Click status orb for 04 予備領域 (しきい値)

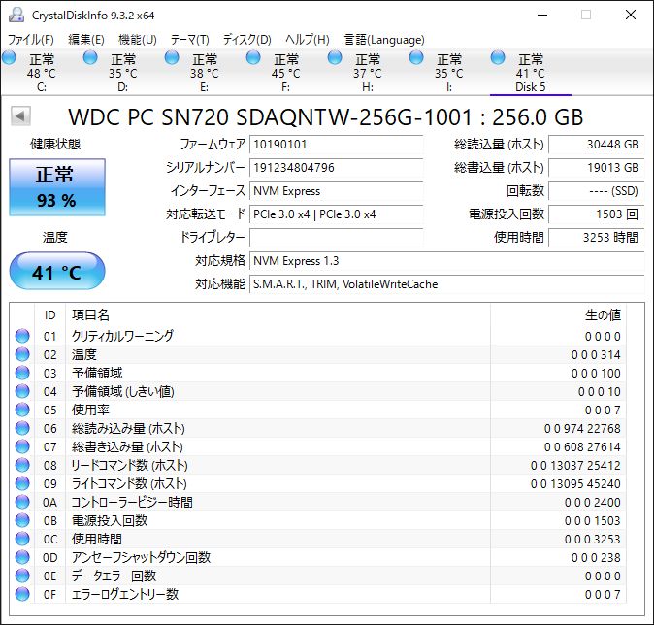[22, 391]
